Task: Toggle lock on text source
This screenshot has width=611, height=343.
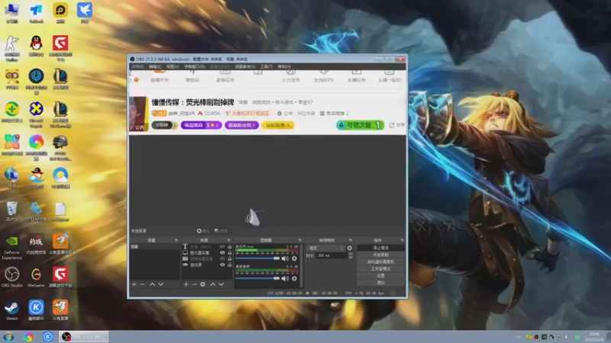Action: tap(230, 246)
